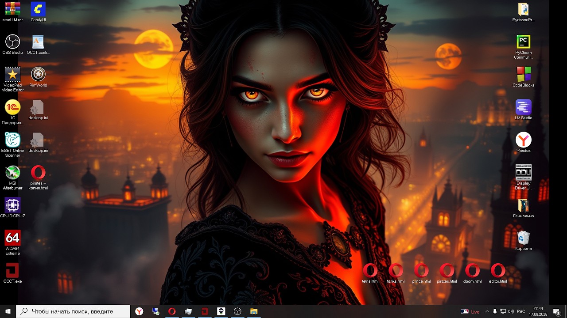
Task: Select the Yandex shortcut on the desktop
Action: point(524,143)
